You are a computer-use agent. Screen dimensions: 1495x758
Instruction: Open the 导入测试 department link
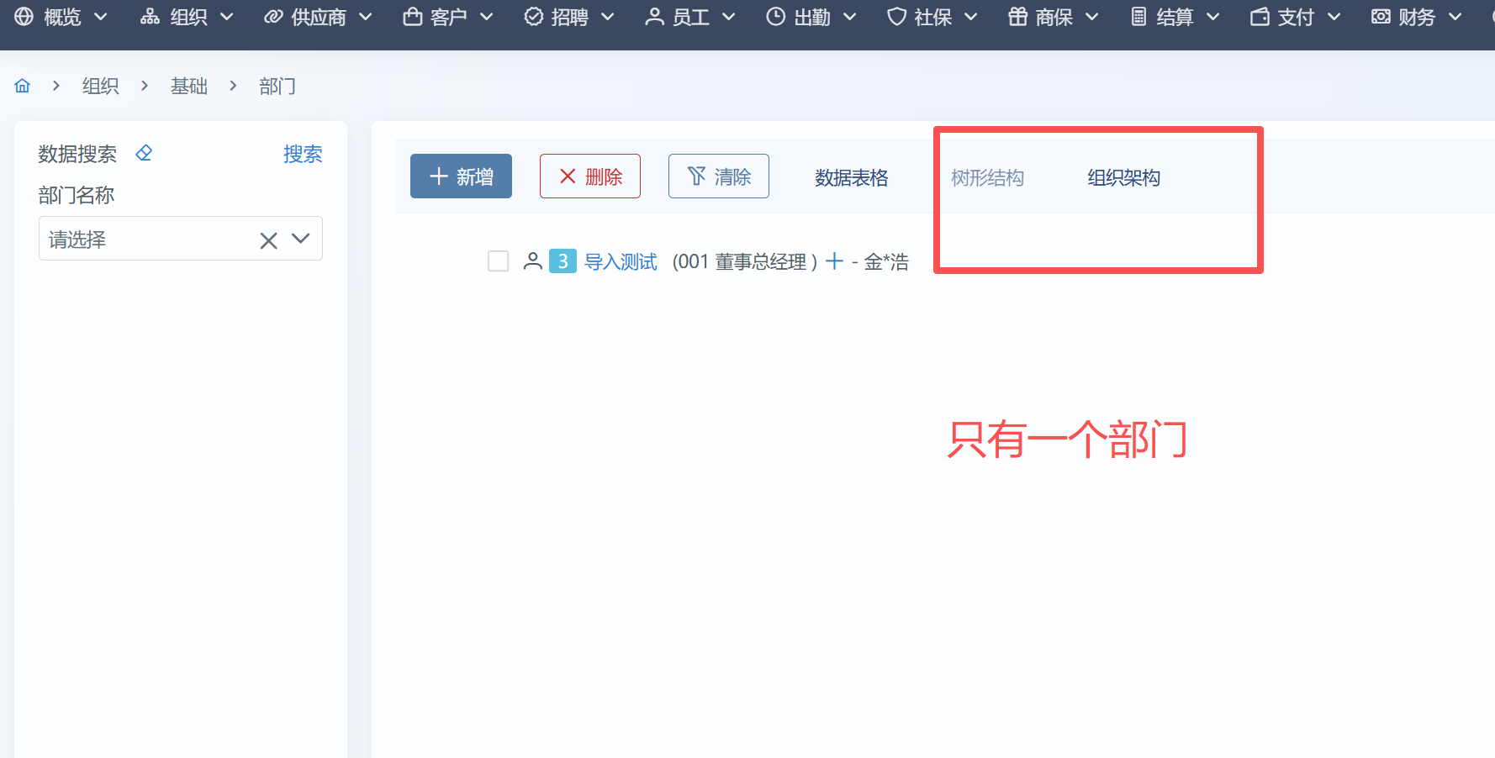(x=621, y=261)
